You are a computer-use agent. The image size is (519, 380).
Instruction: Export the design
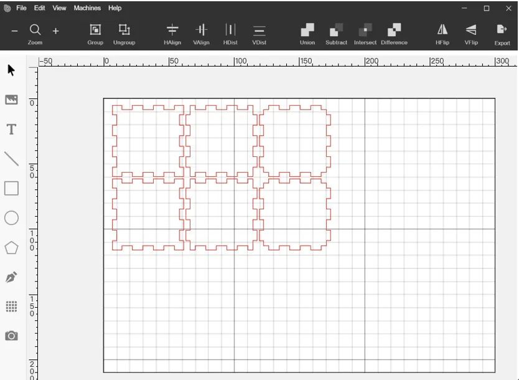coord(502,34)
